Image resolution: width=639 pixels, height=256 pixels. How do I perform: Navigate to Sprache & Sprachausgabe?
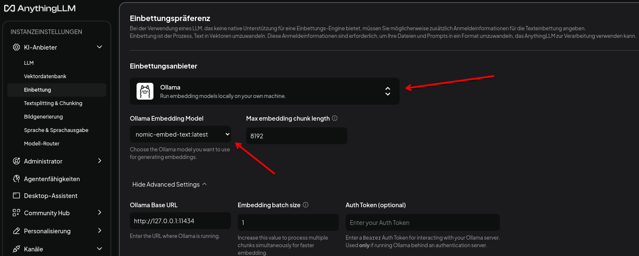click(x=56, y=130)
